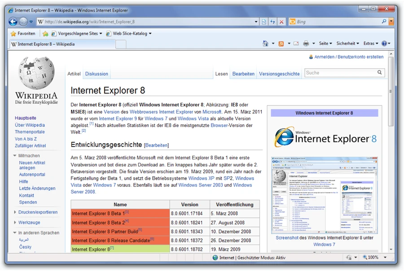Click the Internet Explorer 8 logo image
Viewport: 404px width, 271px height.
coord(325,137)
